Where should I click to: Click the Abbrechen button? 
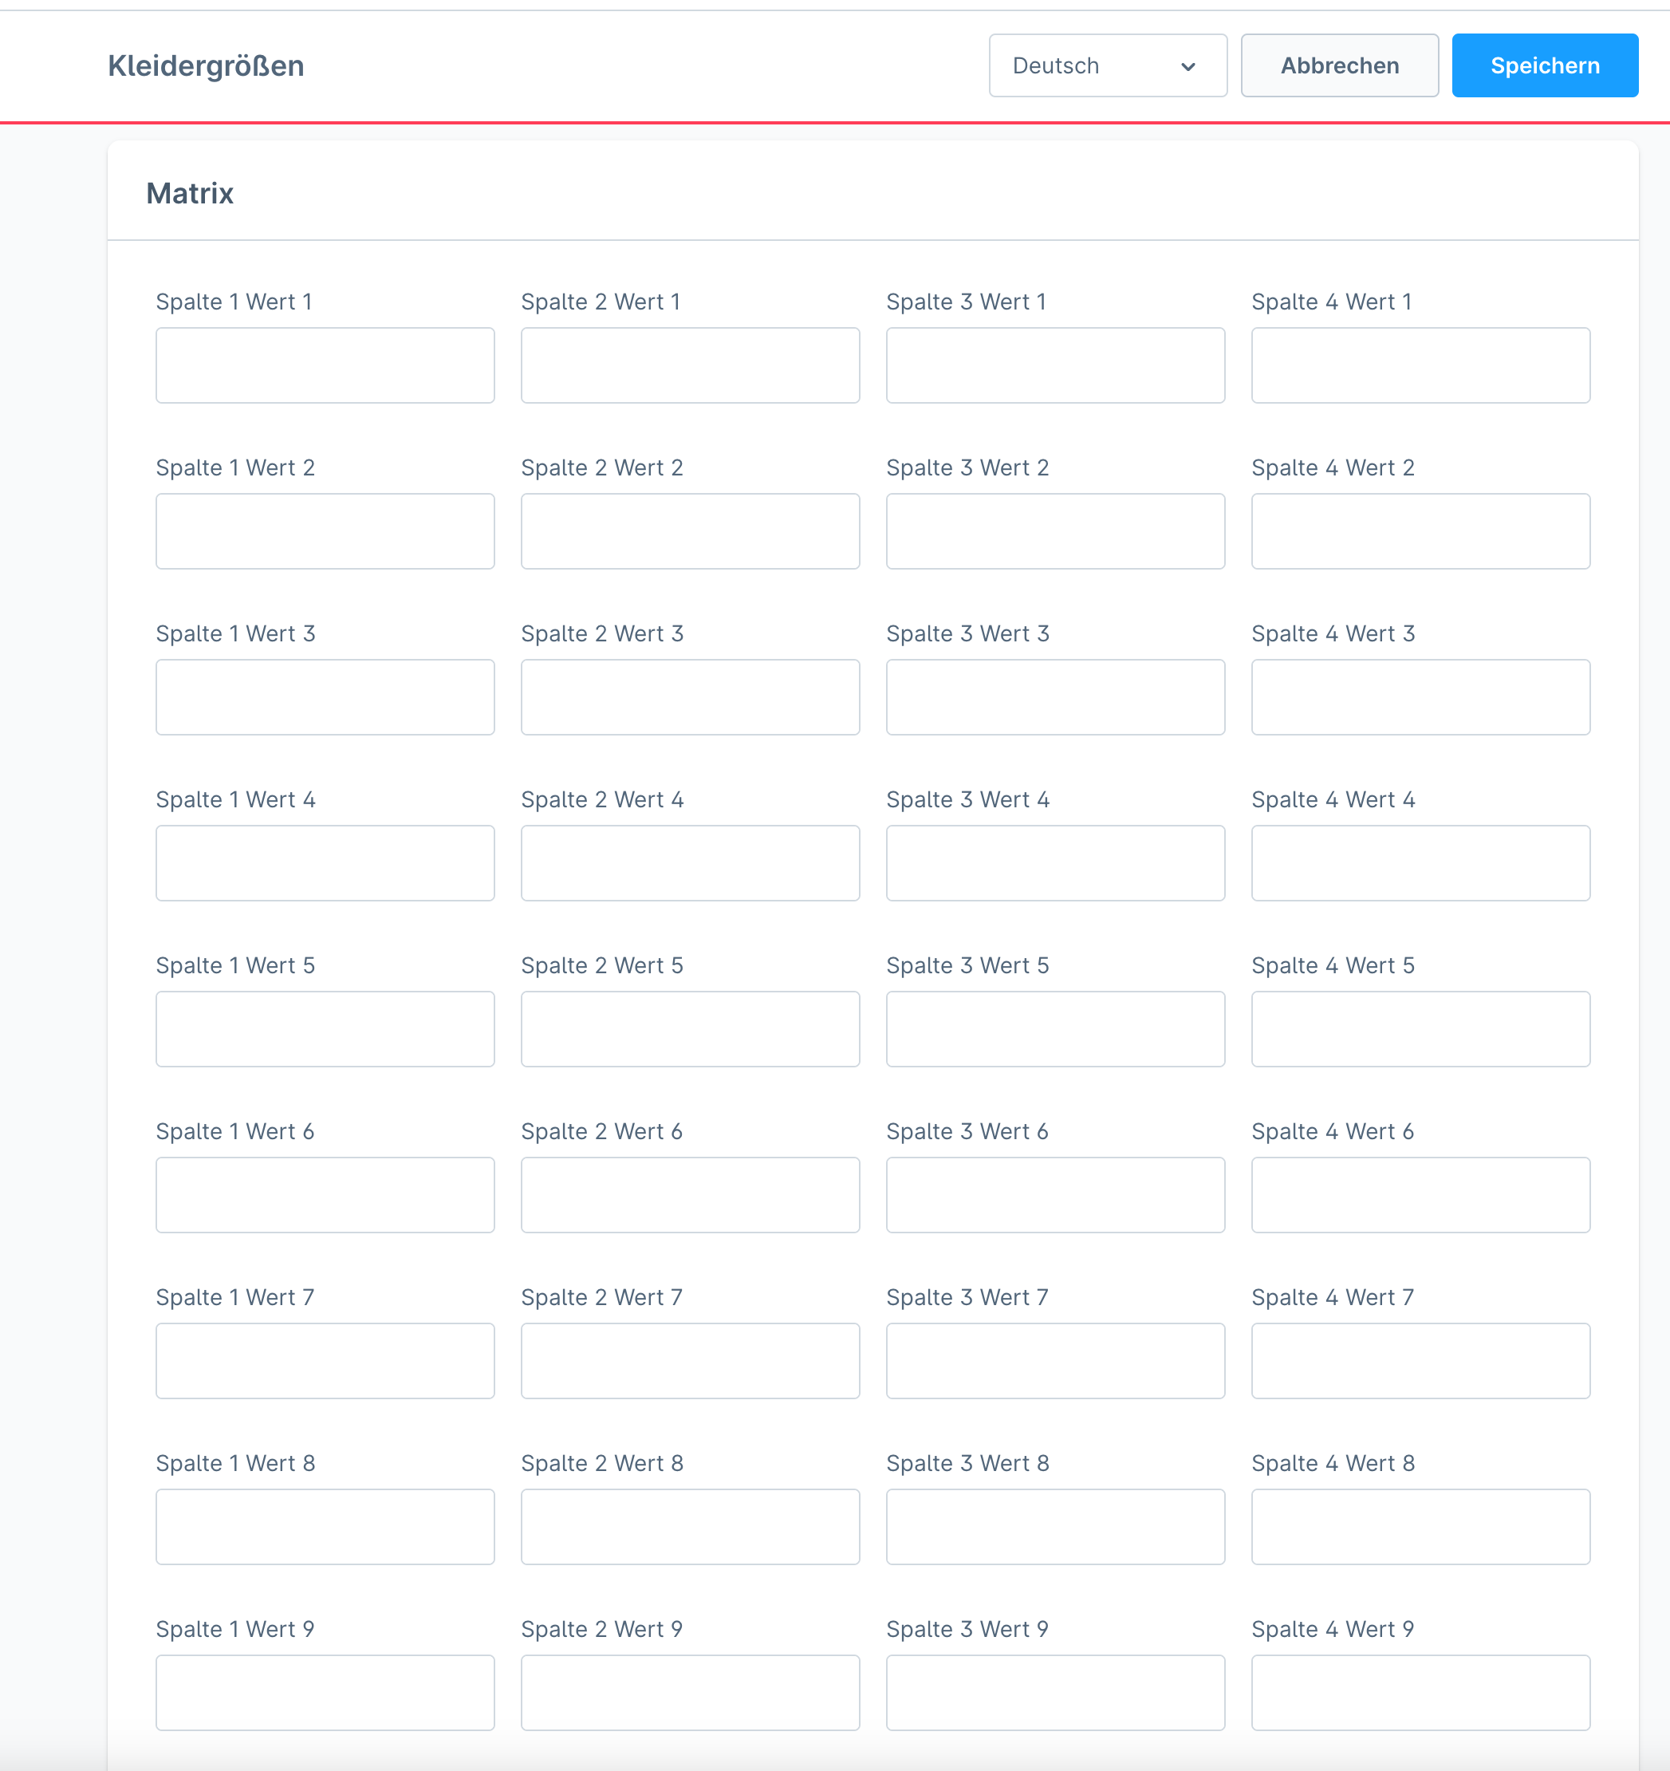click(1339, 65)
